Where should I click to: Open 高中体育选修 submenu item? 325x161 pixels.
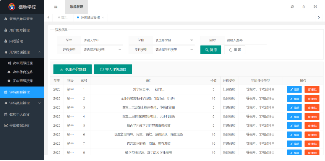[x=22, y=72]
